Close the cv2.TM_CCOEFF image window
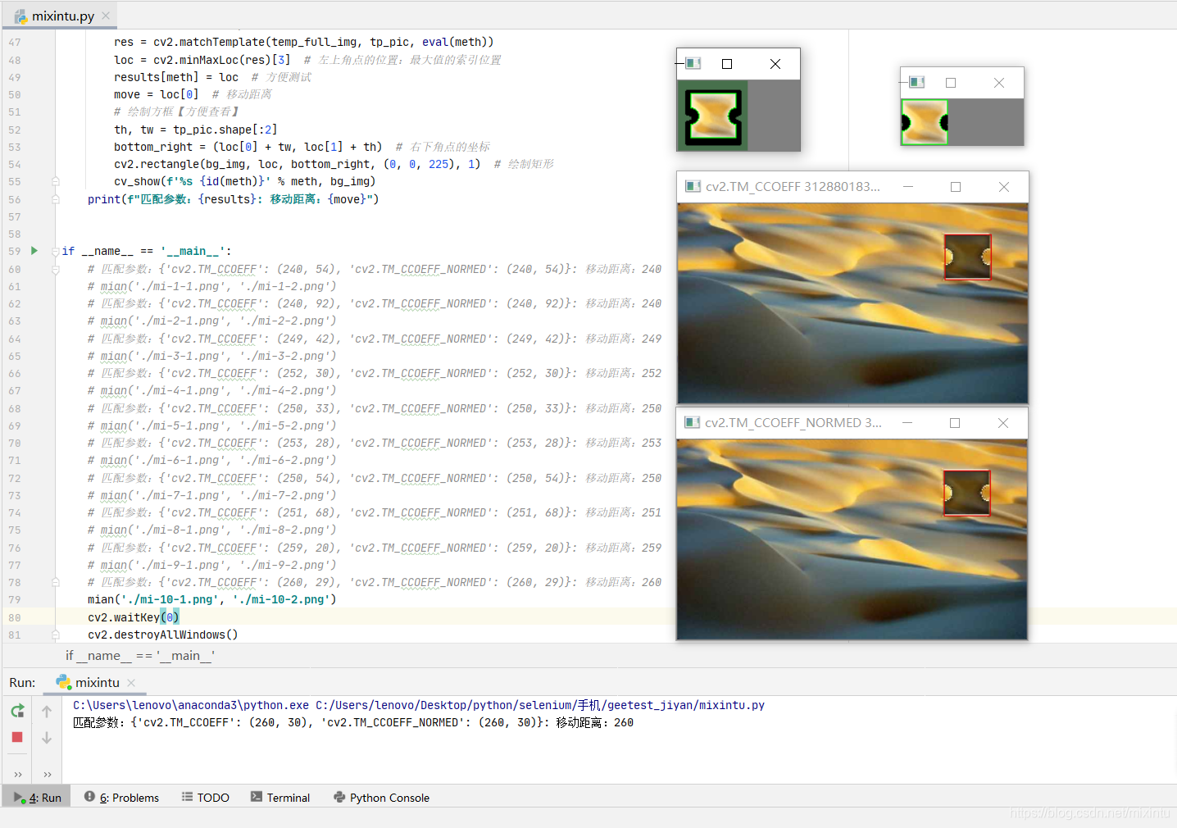1177x828 pixels. point(1004,187)
